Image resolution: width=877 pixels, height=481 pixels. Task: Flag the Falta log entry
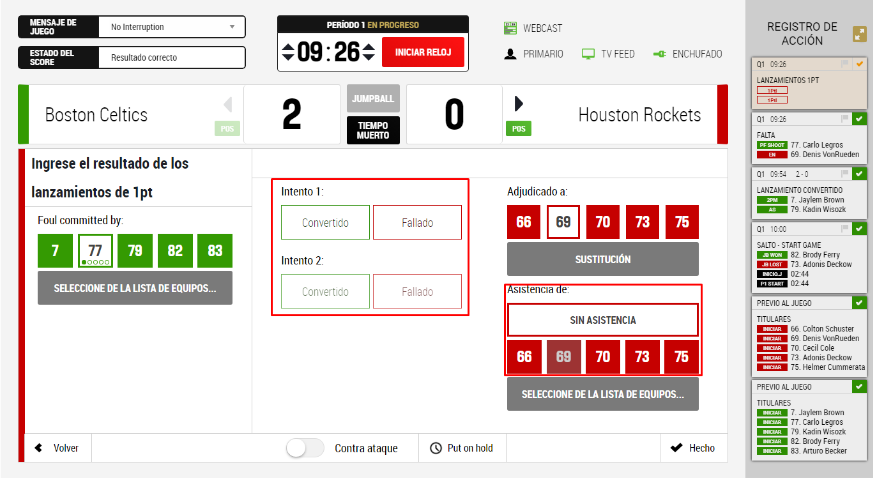pos(846,119)
